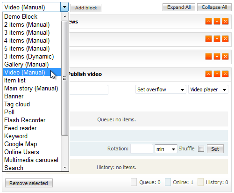The width and height of the screenshot is (234, 193).
Task: Move the second block down using orange arrow
Action: 217,39
